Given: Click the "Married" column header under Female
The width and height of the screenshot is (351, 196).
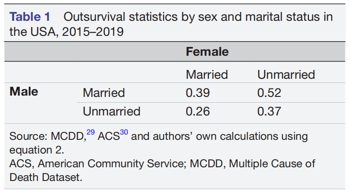Looking at the screenshot, I should tap(207, 74).
